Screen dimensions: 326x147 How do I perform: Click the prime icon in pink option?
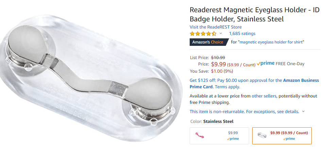pos(233,139)
